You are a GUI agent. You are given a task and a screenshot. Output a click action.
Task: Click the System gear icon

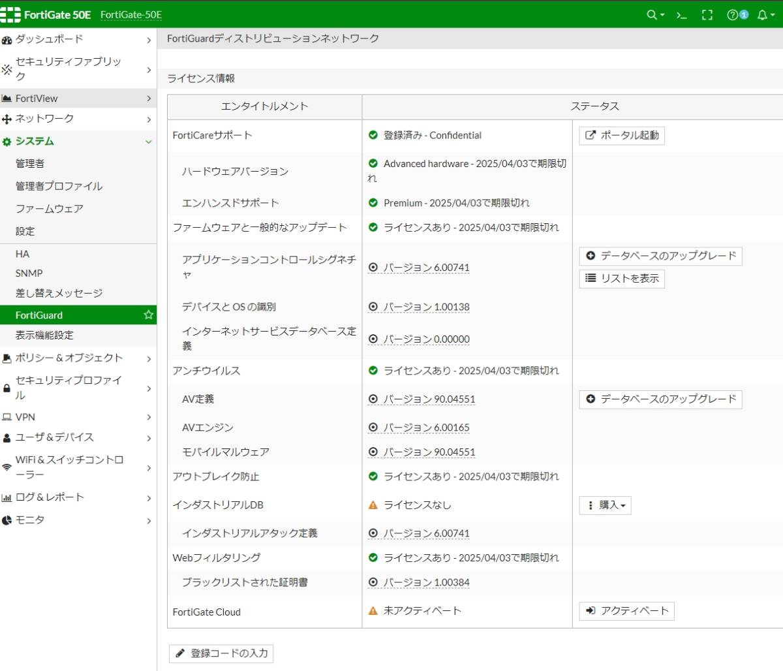point(7,142)
